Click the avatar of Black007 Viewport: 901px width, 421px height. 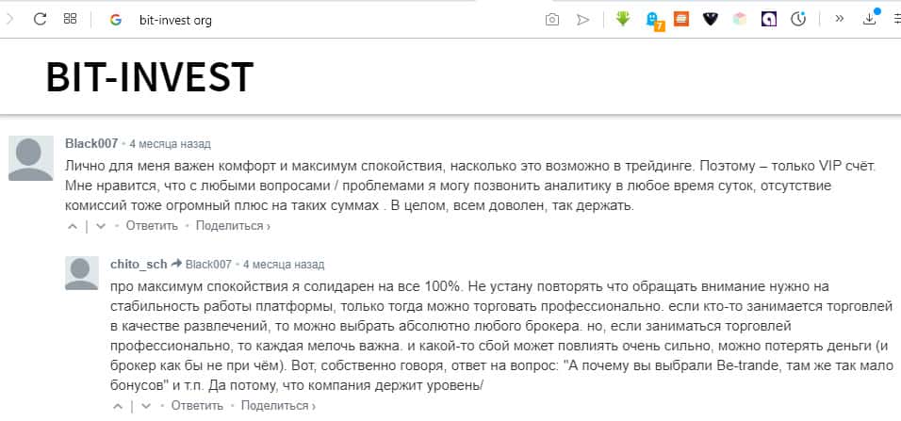pyautogui.click(x=31, y=158)
